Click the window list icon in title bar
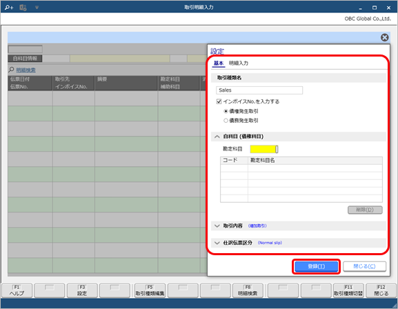 (23, 8)
